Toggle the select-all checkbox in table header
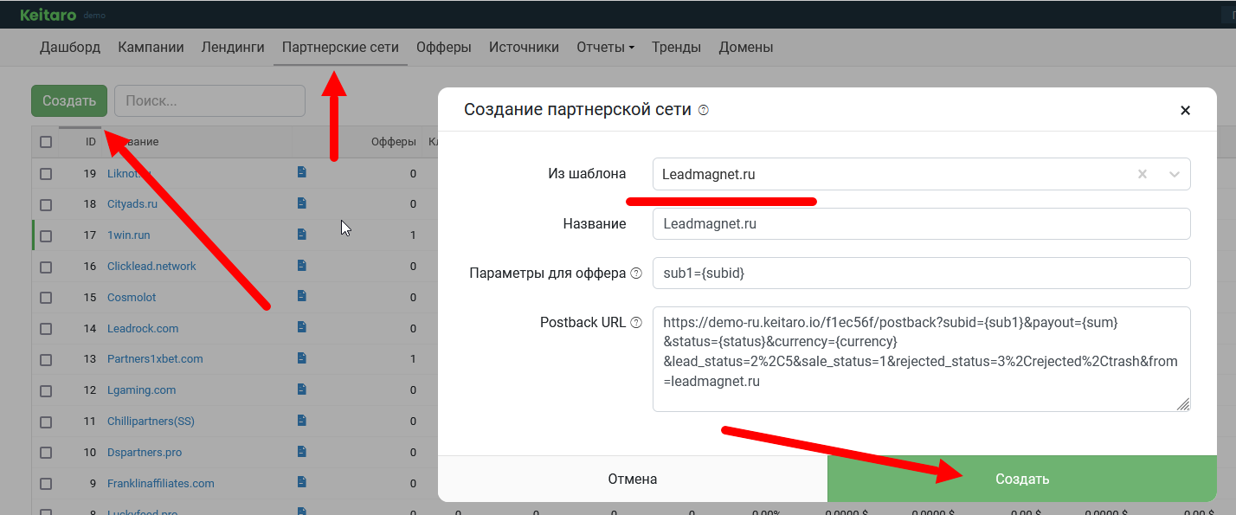The image size is (1236, 515). (x=46, y=142)
